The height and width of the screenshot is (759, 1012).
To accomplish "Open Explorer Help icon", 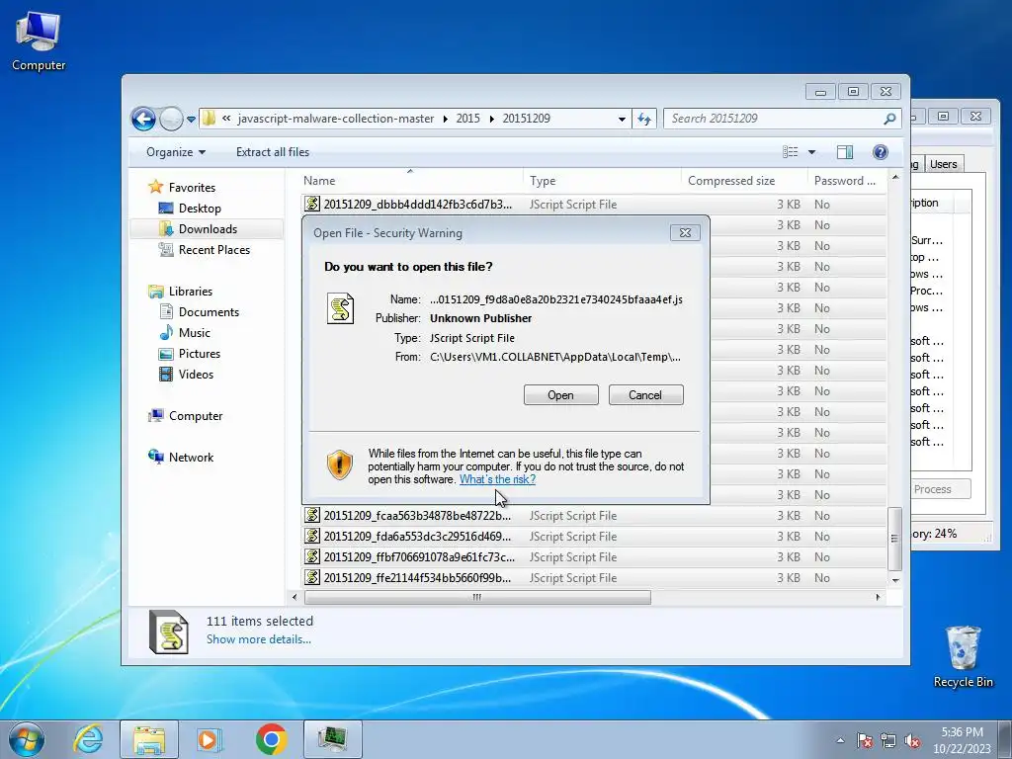I will coord(880,151).
